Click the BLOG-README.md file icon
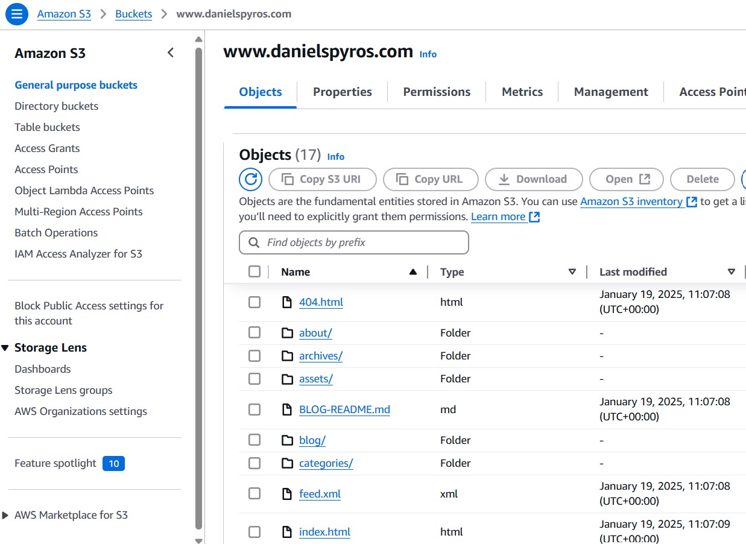Image resolution: width=746 pixels, height=544 pixels. 288,410
